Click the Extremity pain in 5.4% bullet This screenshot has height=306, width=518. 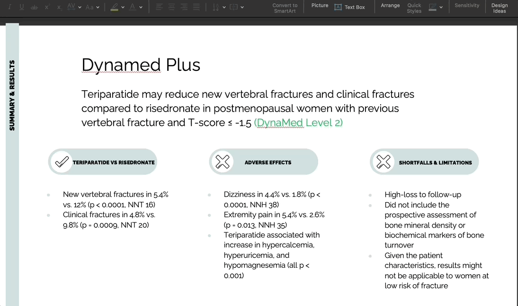[274, 220]
